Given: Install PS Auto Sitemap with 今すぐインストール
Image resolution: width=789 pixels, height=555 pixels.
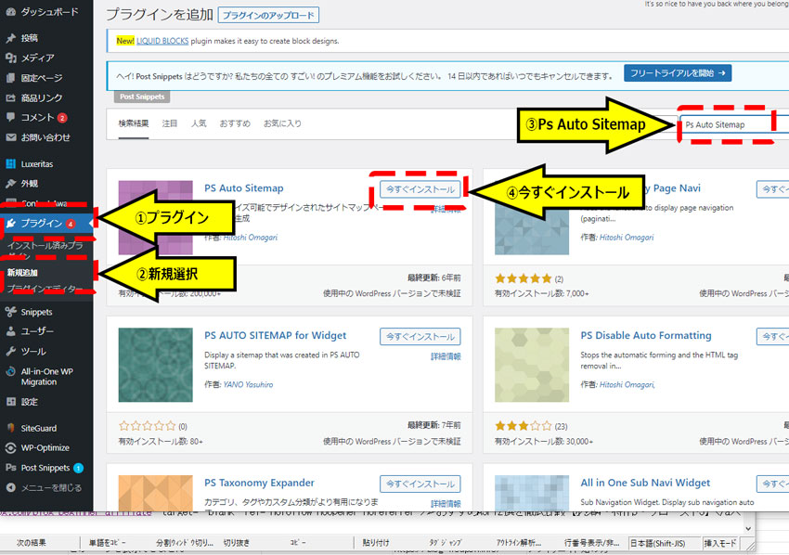Looking at the screenshot, I should (420, 189).
